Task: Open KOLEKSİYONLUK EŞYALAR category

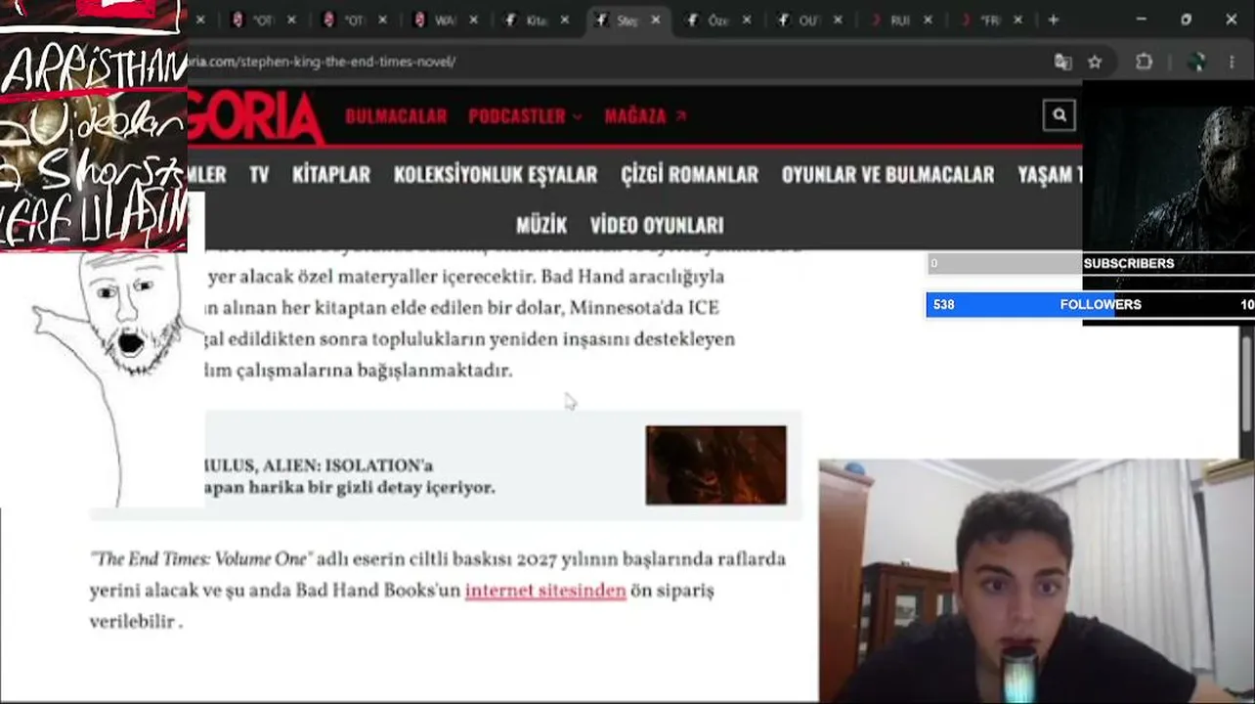Action: [496, 174]
